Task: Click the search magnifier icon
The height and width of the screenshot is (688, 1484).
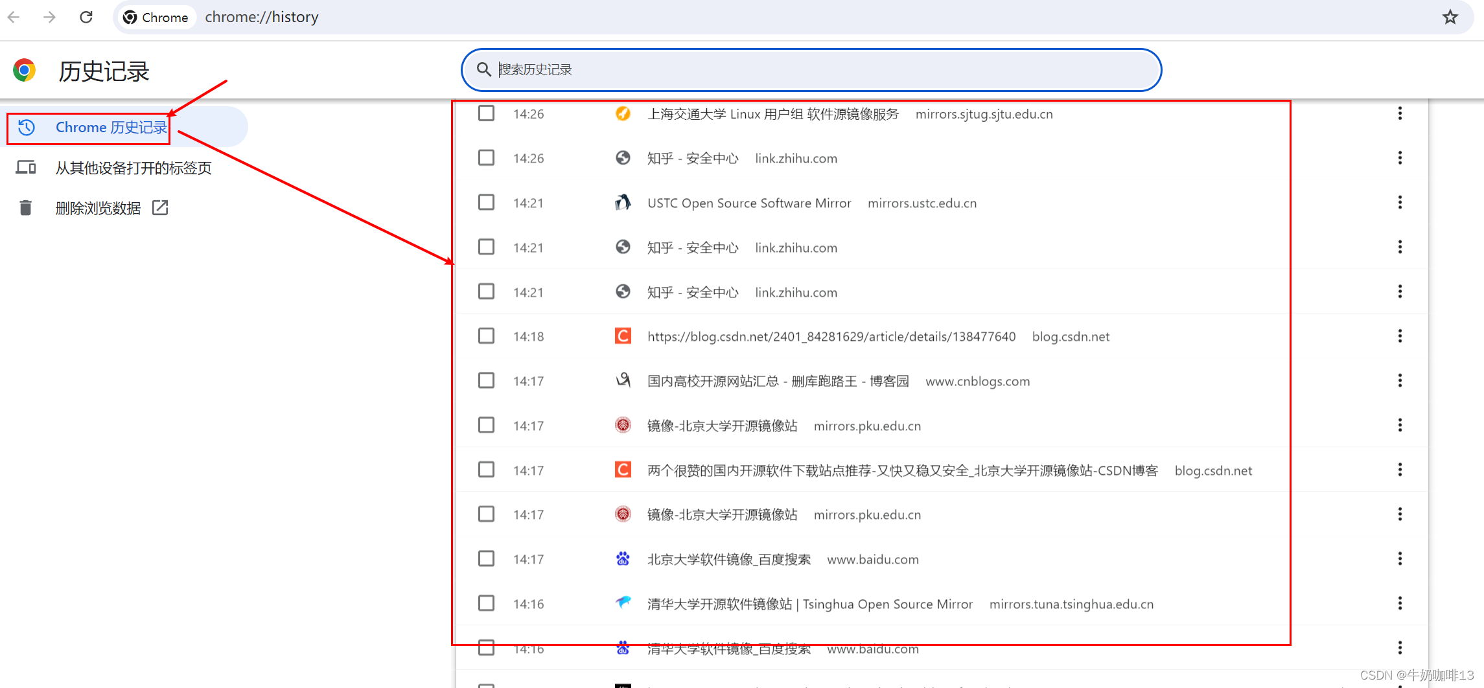Action: [483, 69]
